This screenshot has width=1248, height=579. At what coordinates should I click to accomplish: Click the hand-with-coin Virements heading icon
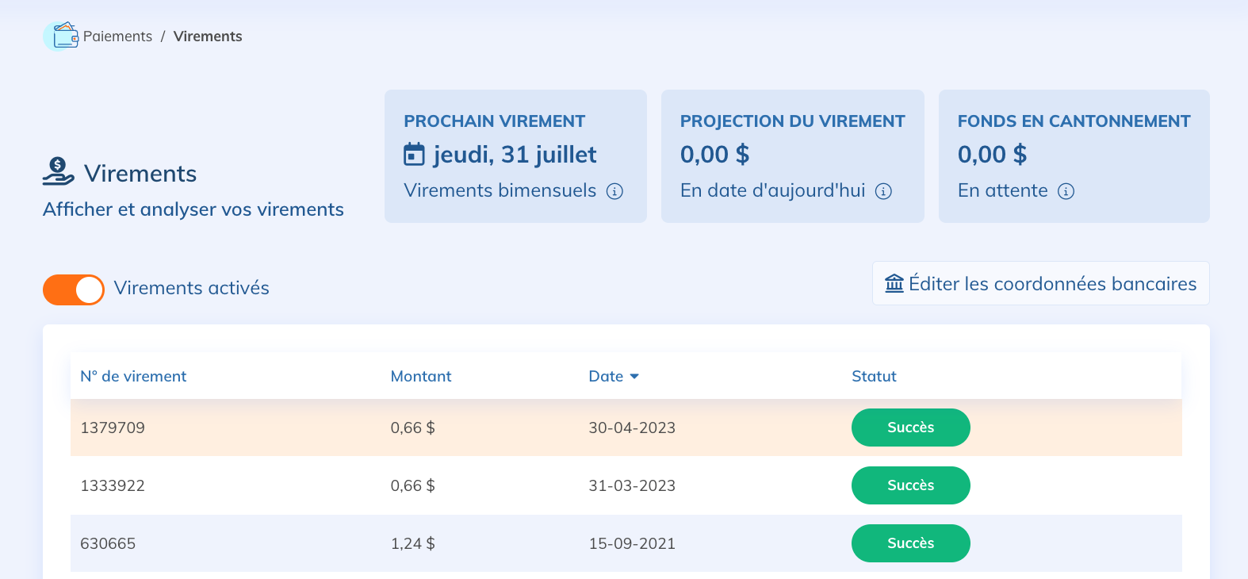pyautogui.click(x=58, y=171)
